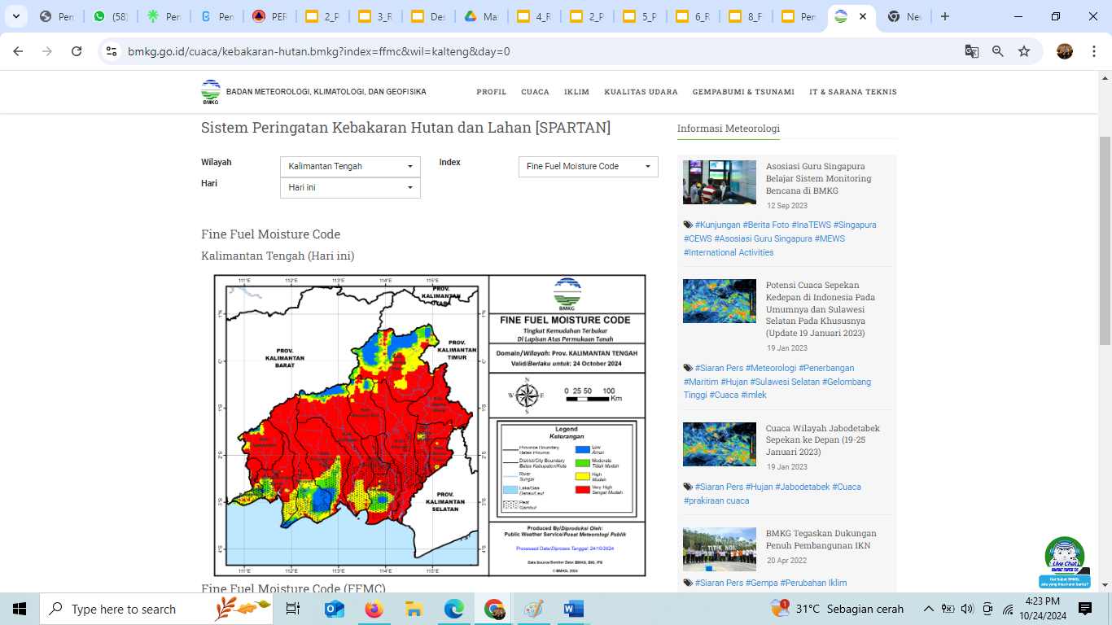Open the IT & SARANA TEKNIS menu
1112x625 pixels.
click(853, 92)
